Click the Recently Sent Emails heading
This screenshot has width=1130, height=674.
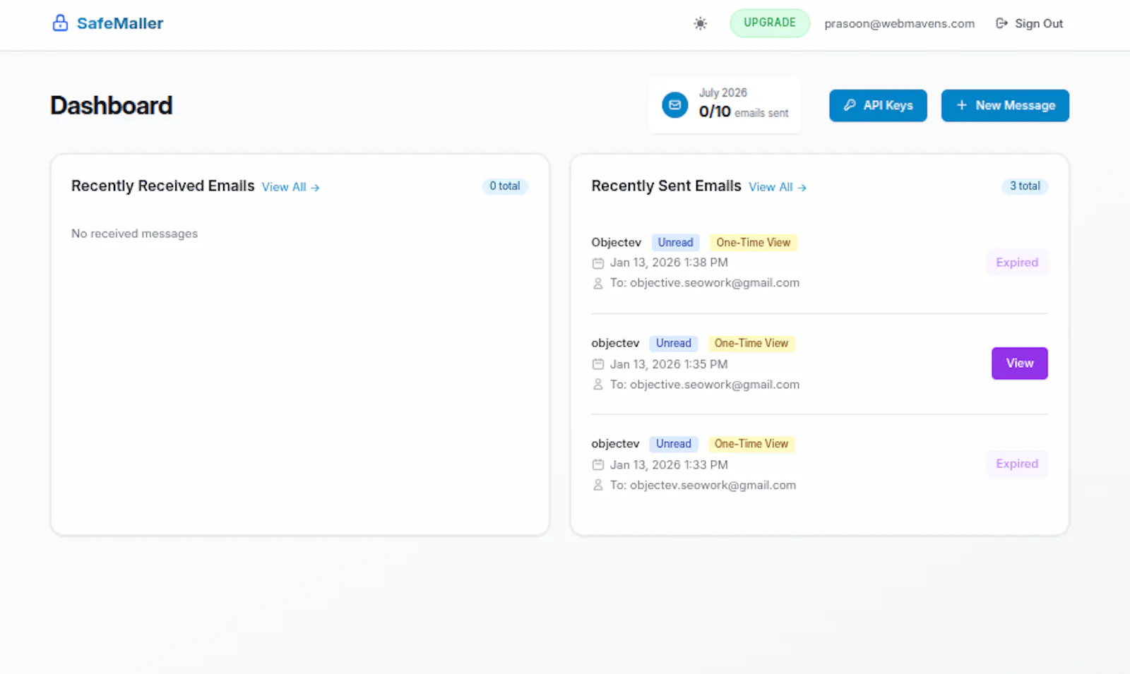coord(666,186)
